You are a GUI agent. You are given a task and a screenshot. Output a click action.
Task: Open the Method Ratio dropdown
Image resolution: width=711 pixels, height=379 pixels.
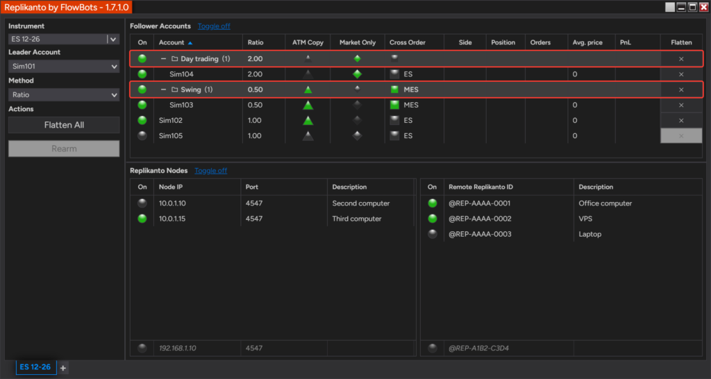64,94
